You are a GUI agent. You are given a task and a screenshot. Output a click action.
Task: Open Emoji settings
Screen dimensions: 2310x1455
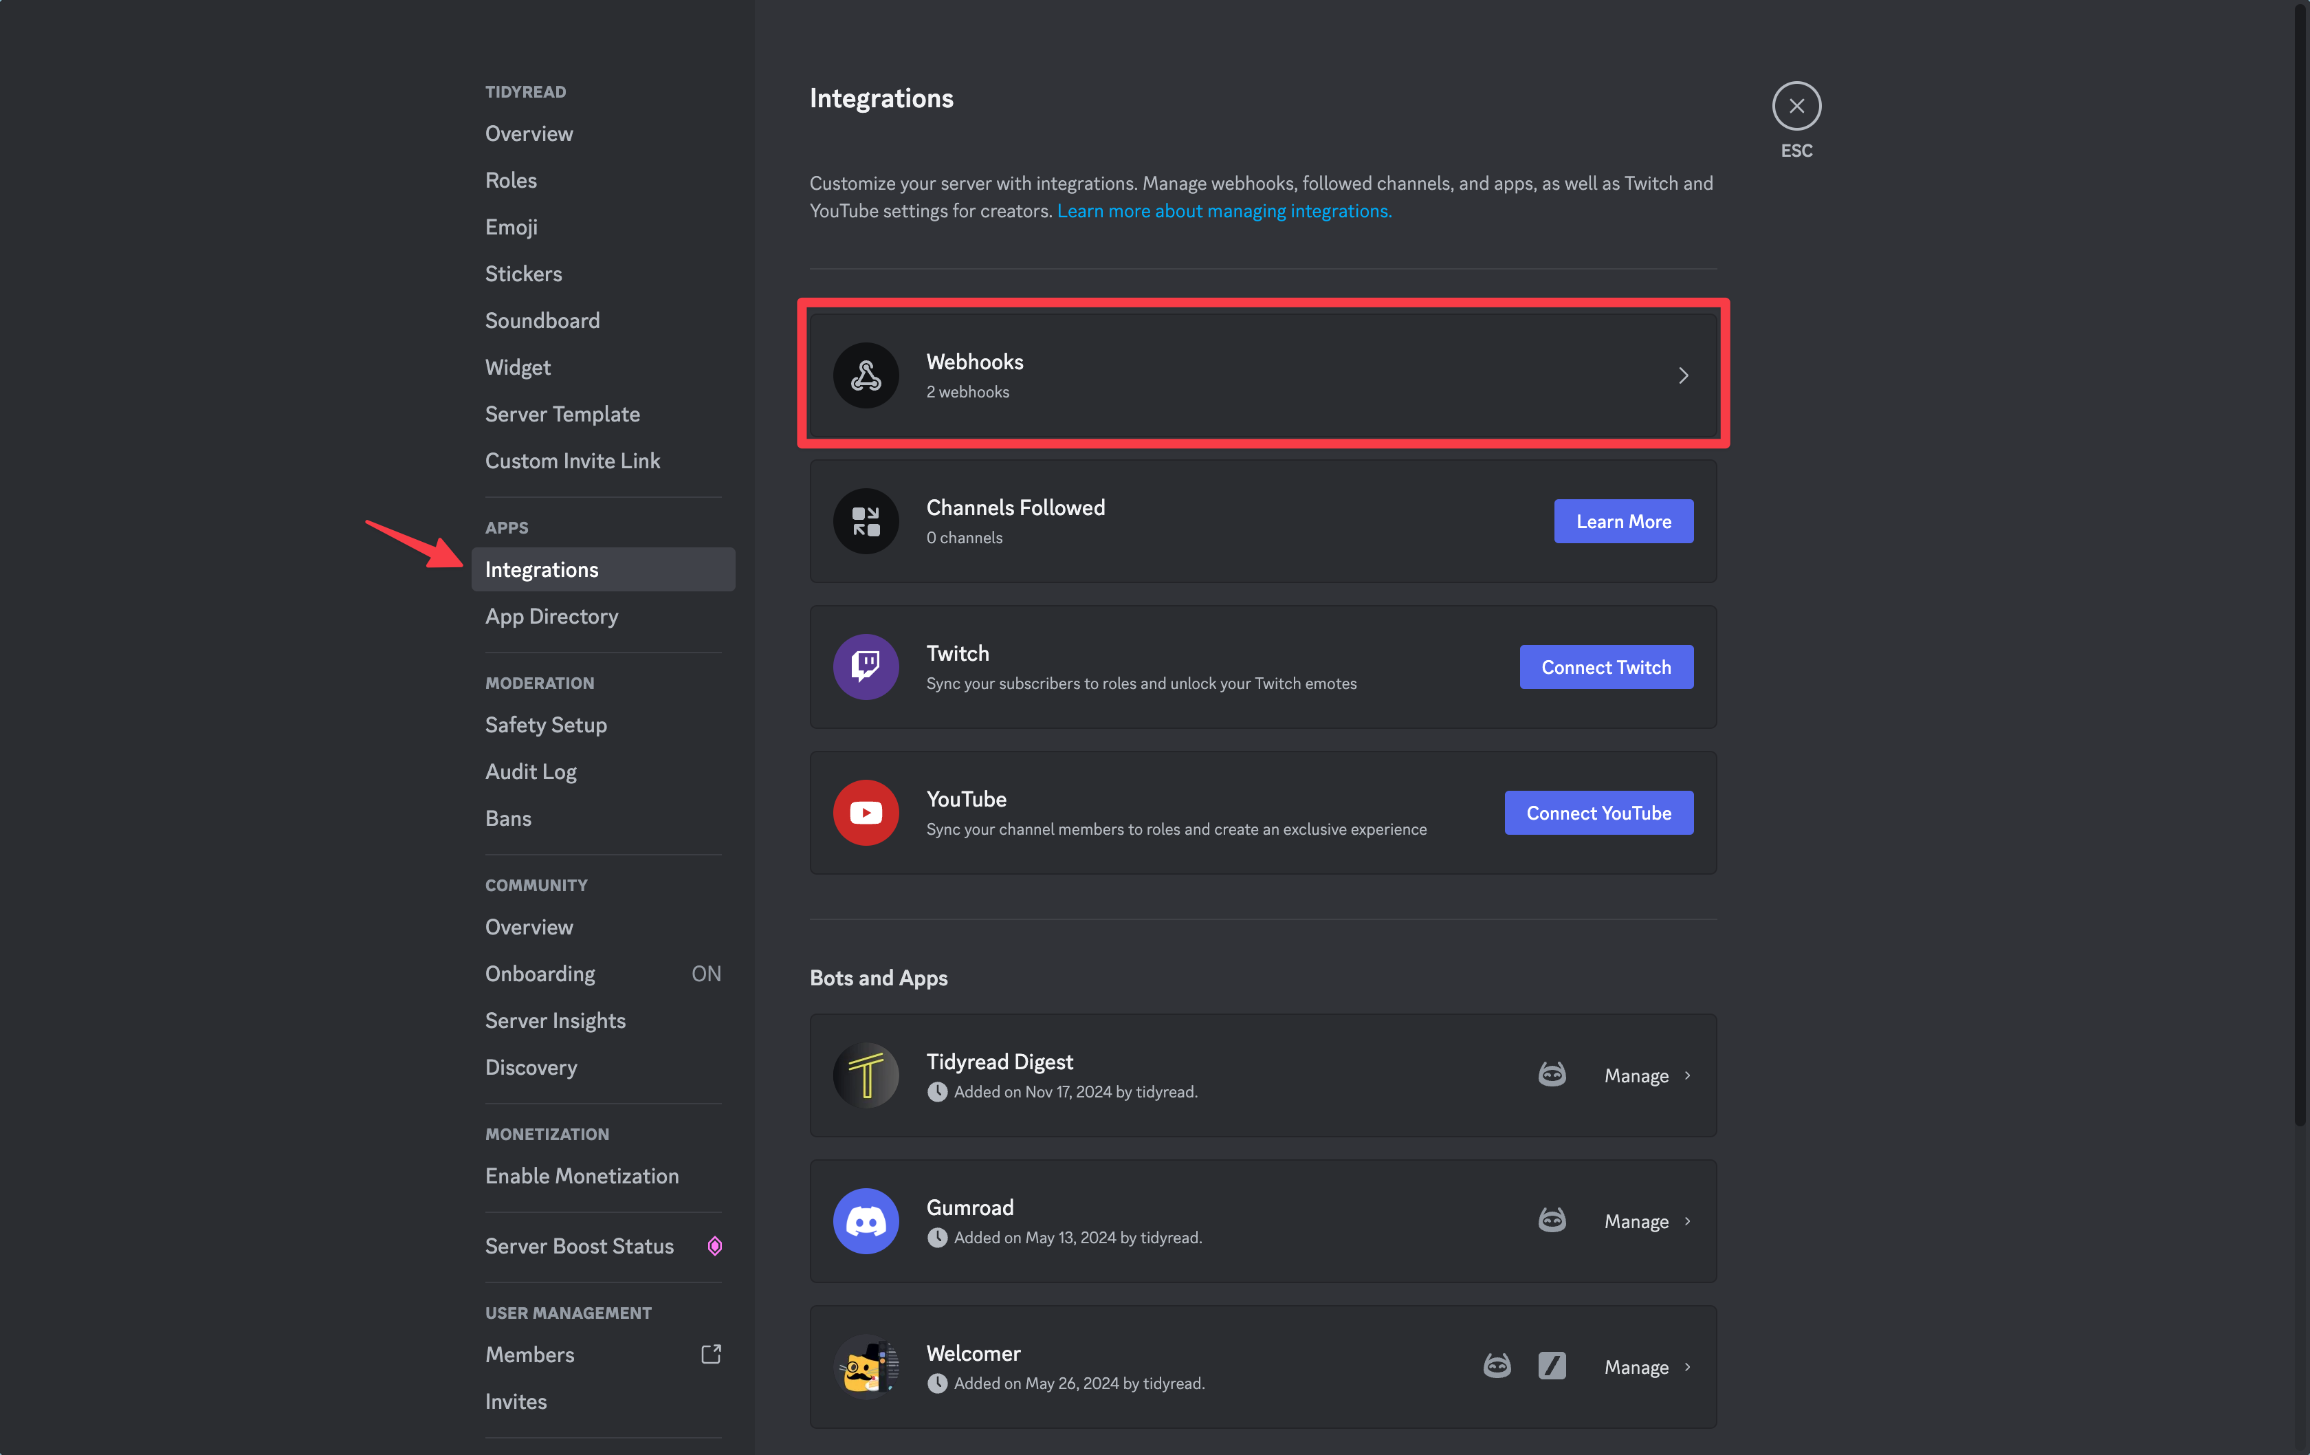tap(604, 228)
